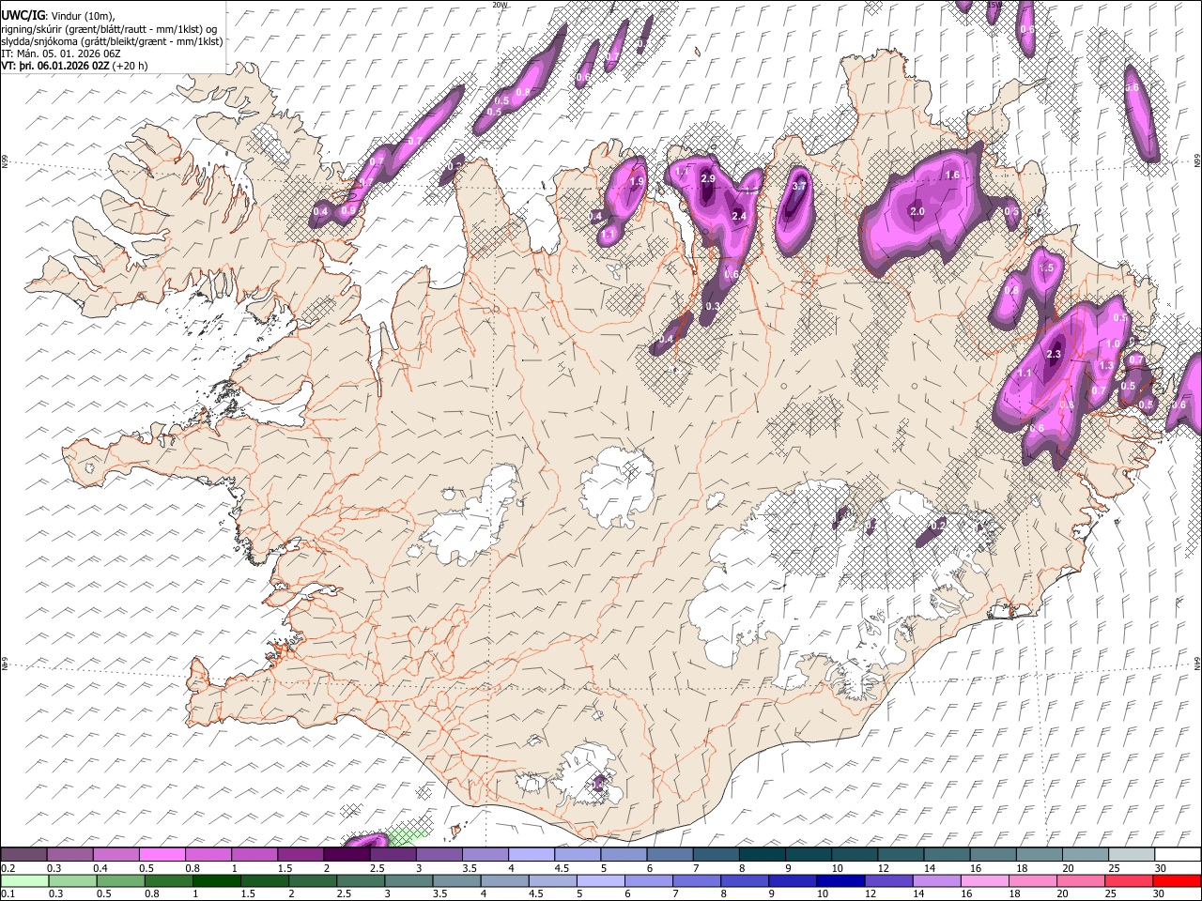
Task: Click the 2.9 precipitation value on map
Action: pos(708,179)
